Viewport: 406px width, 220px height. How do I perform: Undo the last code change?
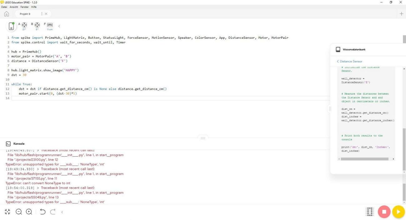click(43, 212)
